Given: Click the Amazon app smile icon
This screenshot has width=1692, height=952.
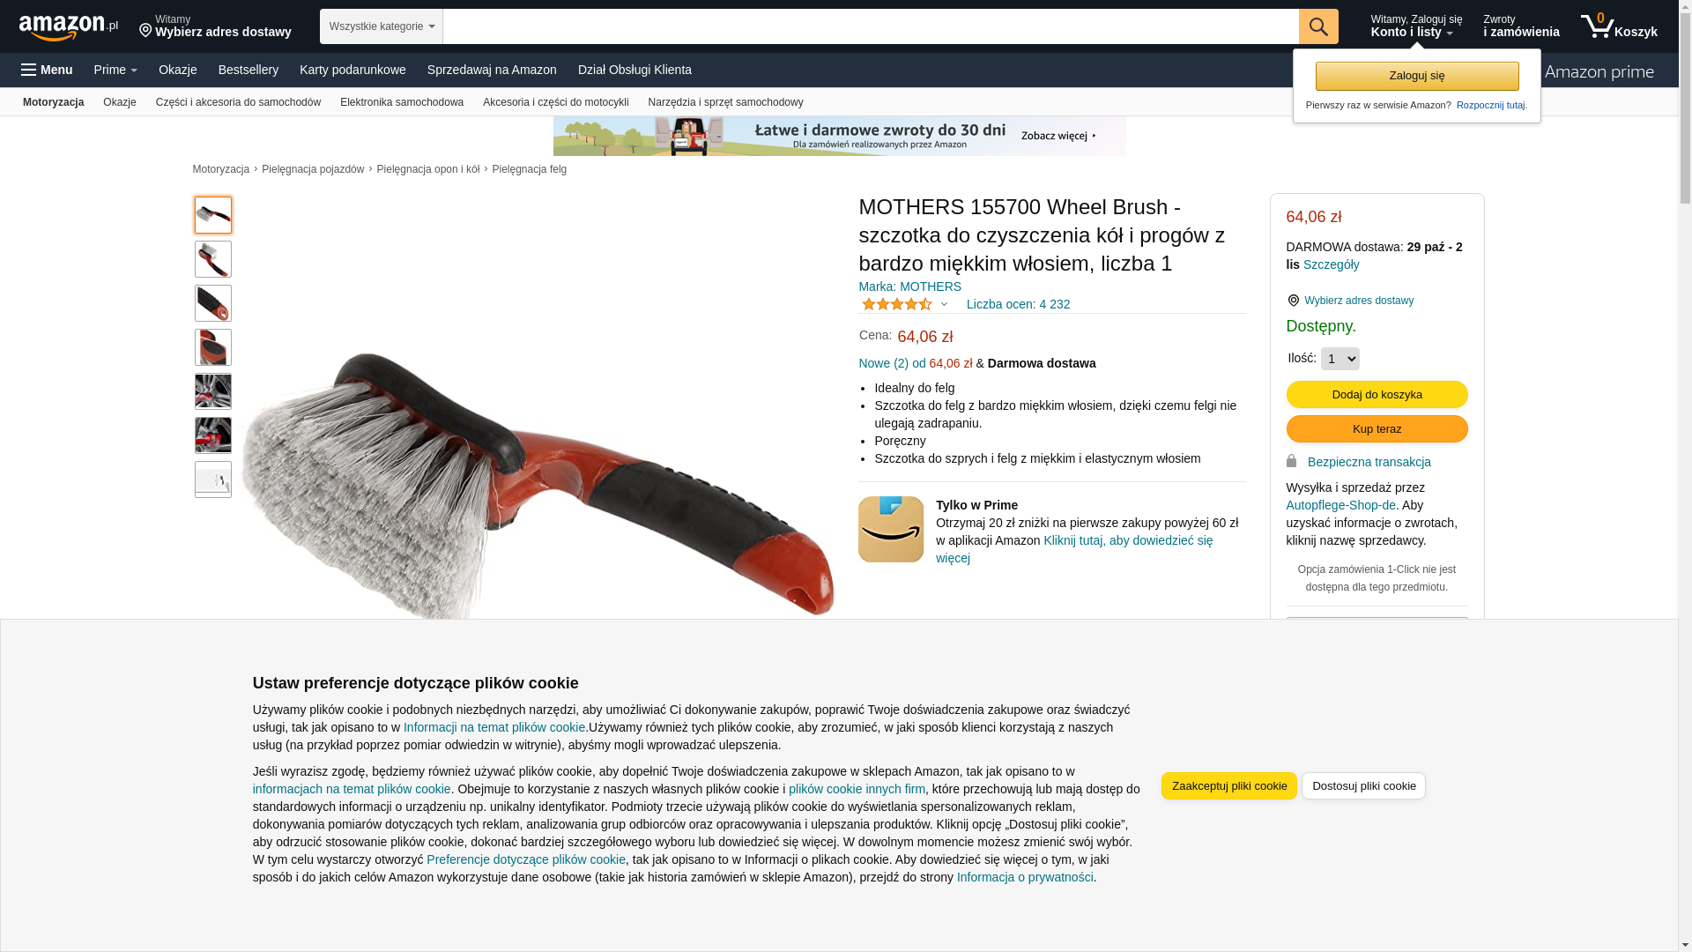Looking at the screenshot, I should [891, 529].
